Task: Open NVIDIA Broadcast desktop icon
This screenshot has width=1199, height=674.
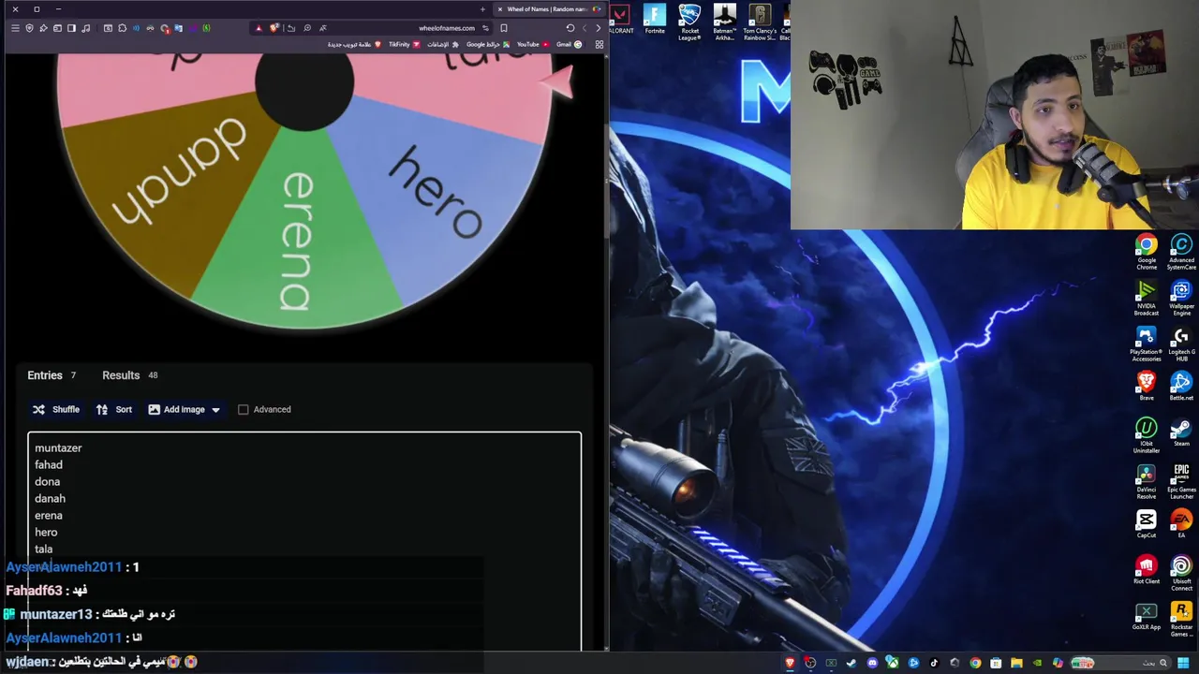Action: coord(1147,299)
